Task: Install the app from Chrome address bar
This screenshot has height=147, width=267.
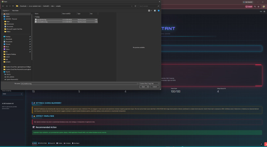Action: [x=249, y=7]
